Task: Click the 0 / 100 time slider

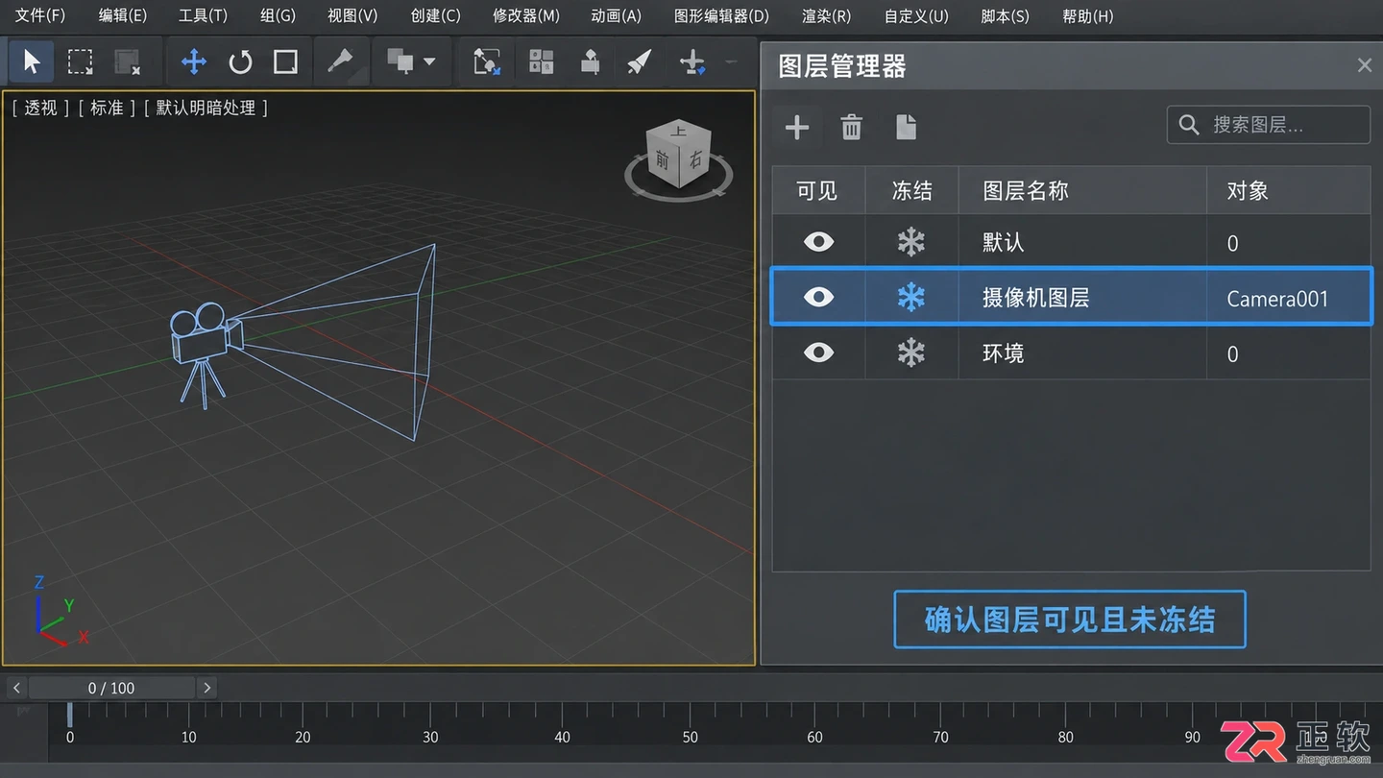Action: [111, 688]
